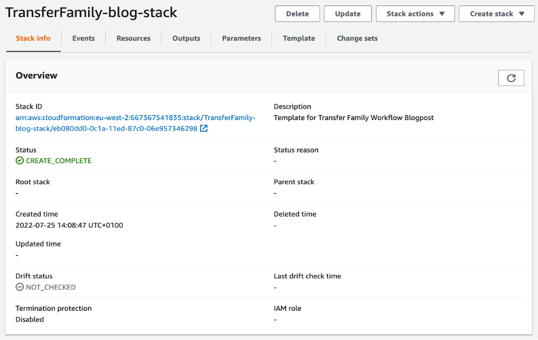Refresh the stack overview with the reload icon

tap(511, 78)
